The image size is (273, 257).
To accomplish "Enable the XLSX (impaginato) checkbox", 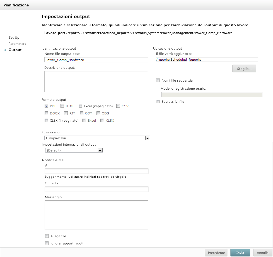I will 47,121.
